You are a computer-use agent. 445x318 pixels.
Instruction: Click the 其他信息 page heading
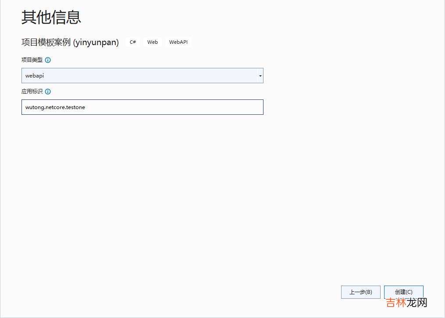tap(51, 18)
